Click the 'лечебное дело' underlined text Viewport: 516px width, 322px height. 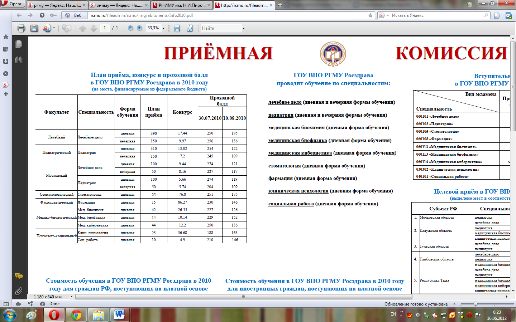tap(285, 102)
